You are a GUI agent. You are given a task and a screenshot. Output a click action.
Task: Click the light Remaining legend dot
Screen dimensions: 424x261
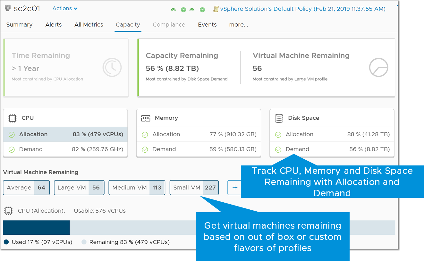pyautogui.click(x=84, y=242)
